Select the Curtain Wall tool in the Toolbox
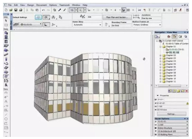Viewport: 192px width, 139px height. pos(6,77)
